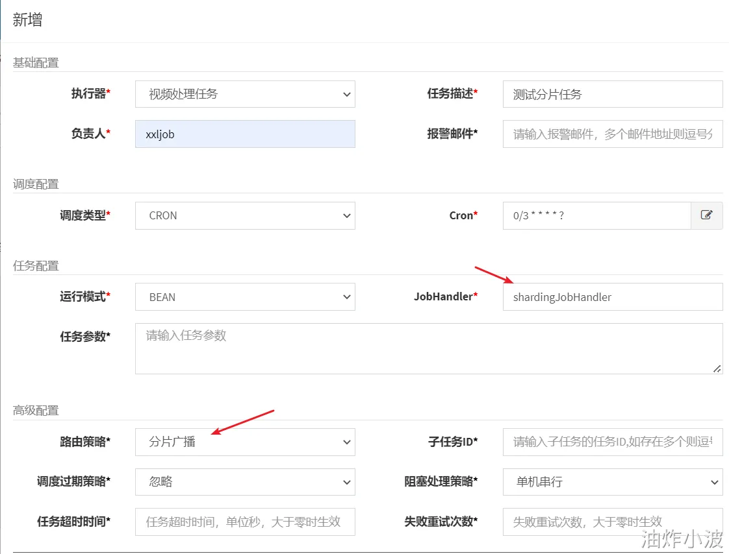This screenshot has height=554, width=729.
Task: Expand the 调度过期策略 dropdown showing 忽略
Action: pyautogui.click(x=245, y=481)
